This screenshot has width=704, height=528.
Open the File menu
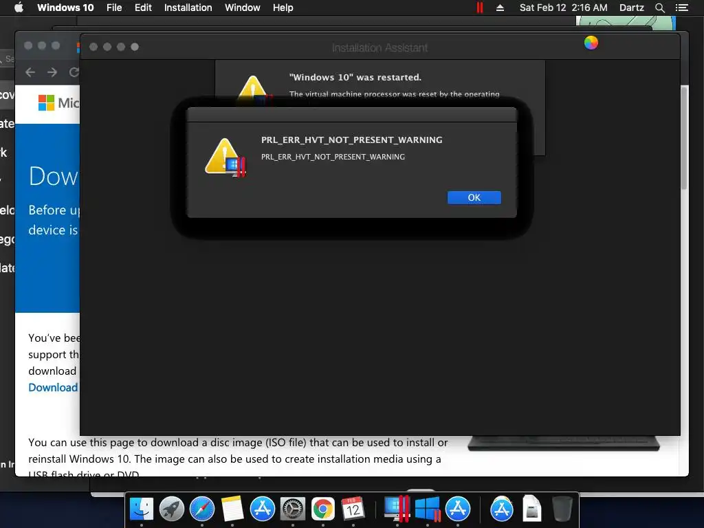pyautogui.click(x=114, y=8)
